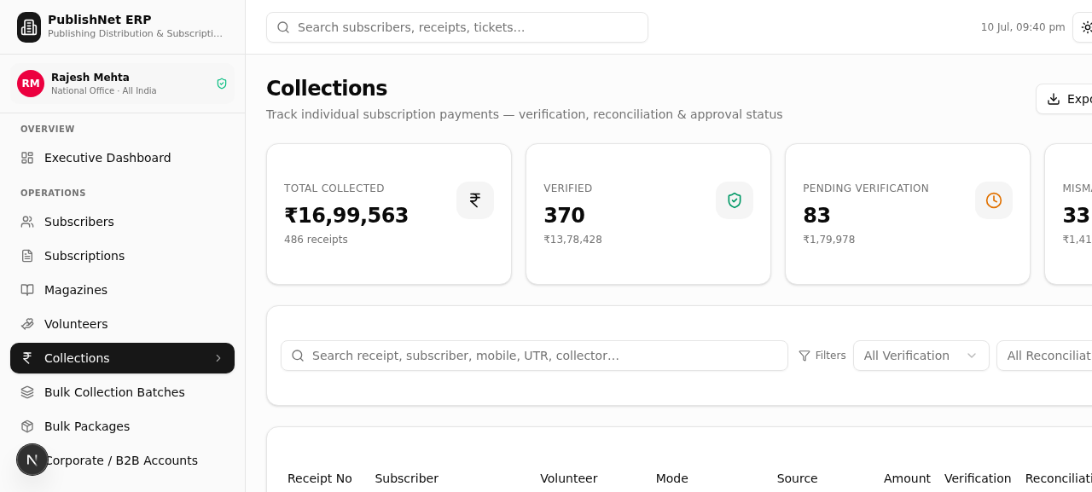
Task: Click the magnifier icon in top search bar
Action: (283, 27)
